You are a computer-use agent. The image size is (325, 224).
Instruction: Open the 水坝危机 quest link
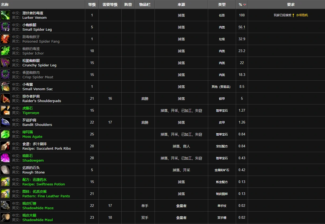click(x=302, y=15)
